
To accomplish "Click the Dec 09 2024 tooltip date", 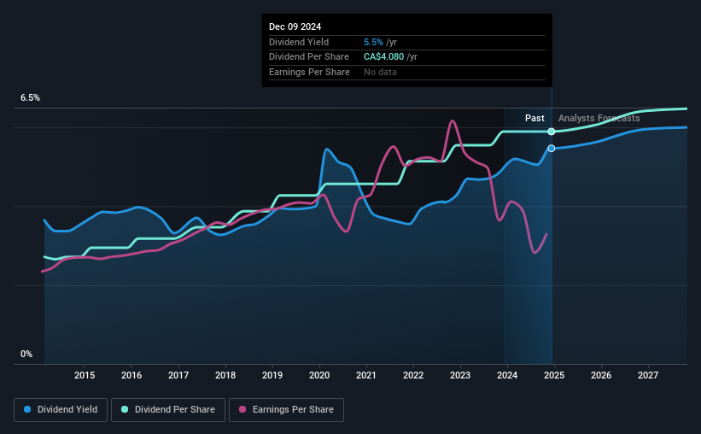I will 295,26.
